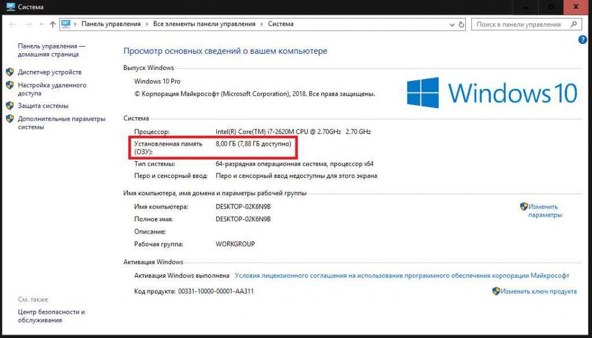Viewport: 592px width, 338px height.
Task: Open Защита системы from the left panel
Action: 43,106
